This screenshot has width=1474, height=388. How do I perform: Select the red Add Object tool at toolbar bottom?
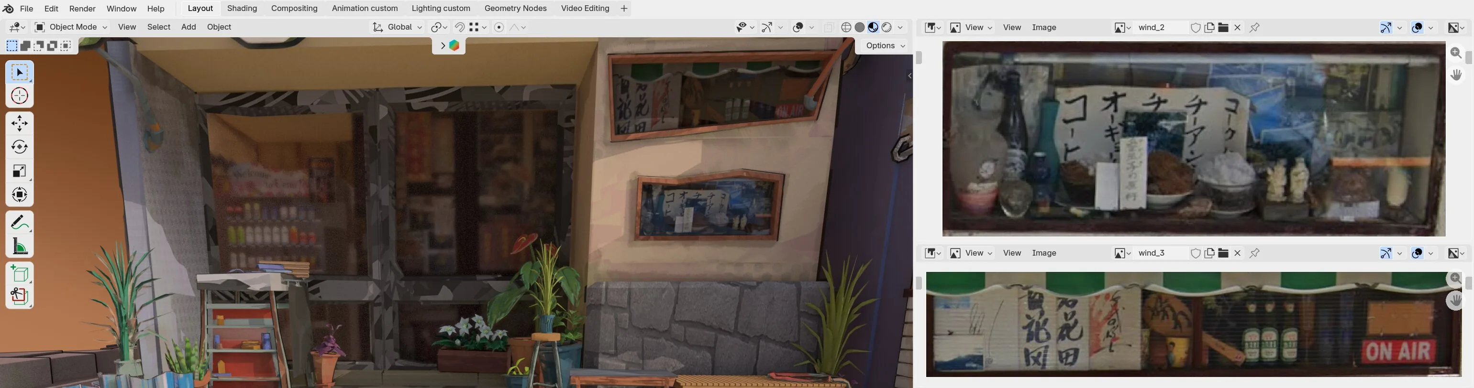tap(20, 297)
